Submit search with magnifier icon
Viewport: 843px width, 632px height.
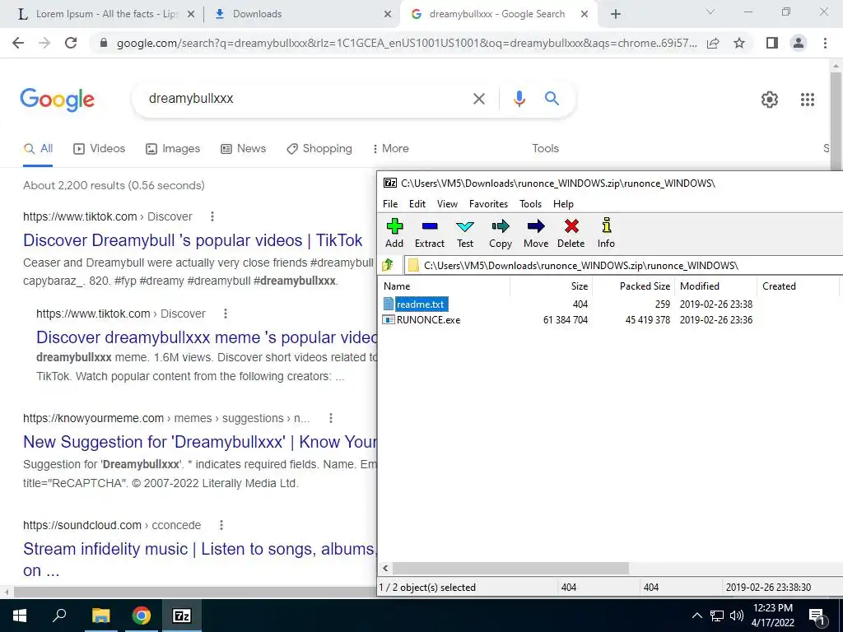pyautogui.click(x=552, y=99)
